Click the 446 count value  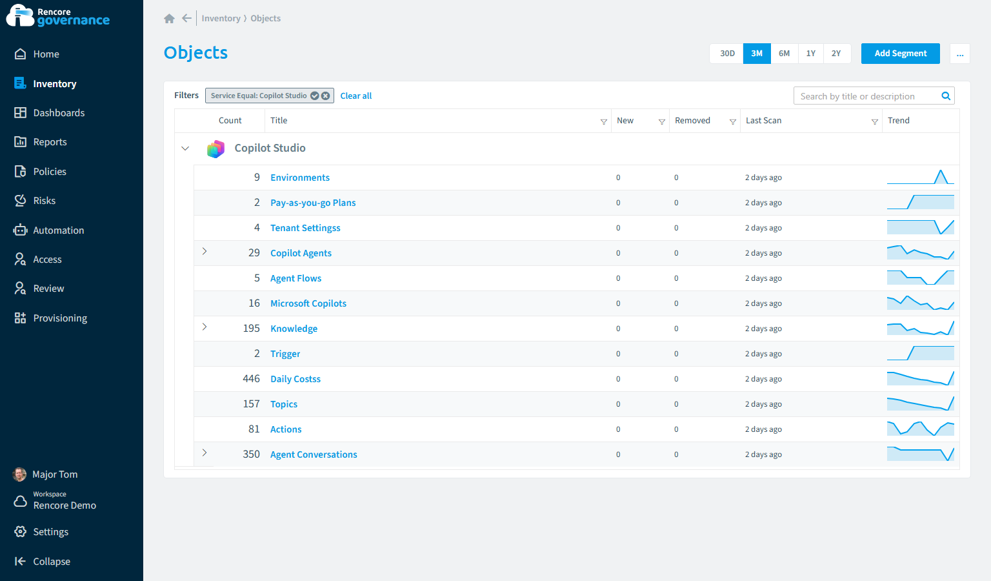251,379
